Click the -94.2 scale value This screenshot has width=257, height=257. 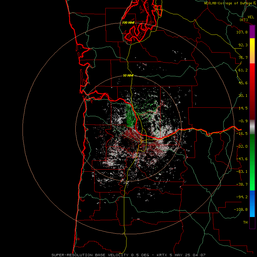[x=242, y=197]
